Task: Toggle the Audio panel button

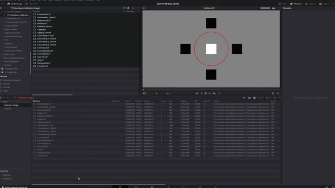Action: [x=283, y=4]
